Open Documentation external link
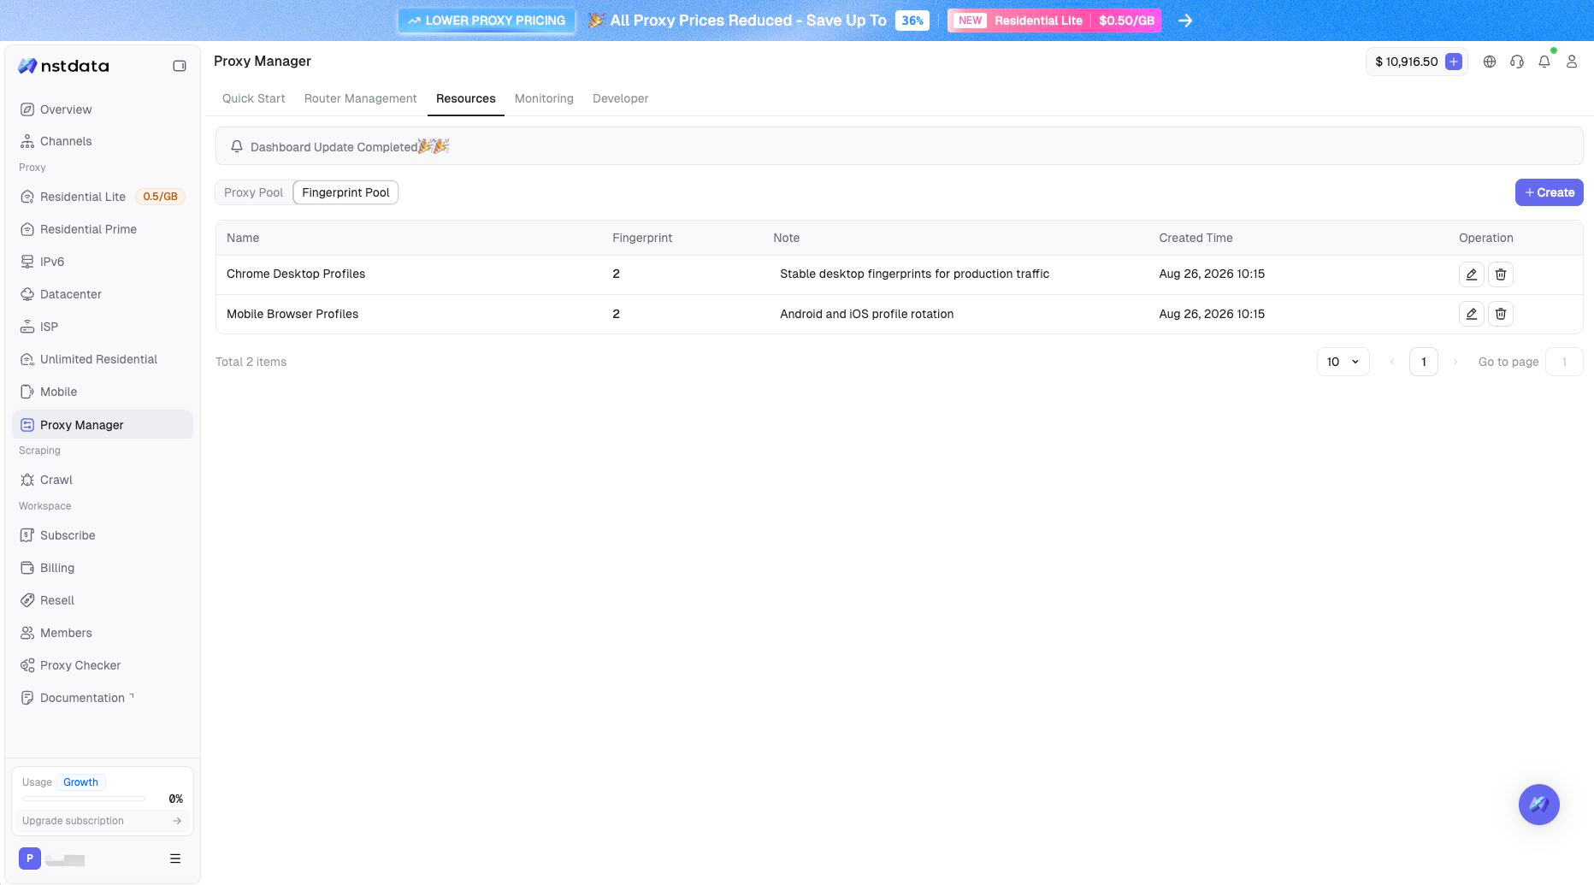Screen dimensions: 1594x885 click(x=103, y=698)
